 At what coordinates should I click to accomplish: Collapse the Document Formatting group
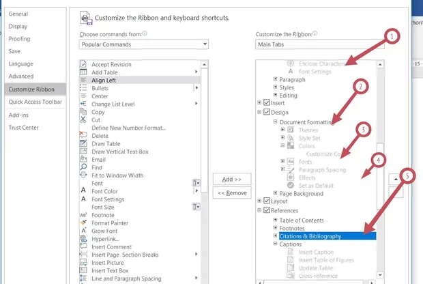tap(275, 122)
